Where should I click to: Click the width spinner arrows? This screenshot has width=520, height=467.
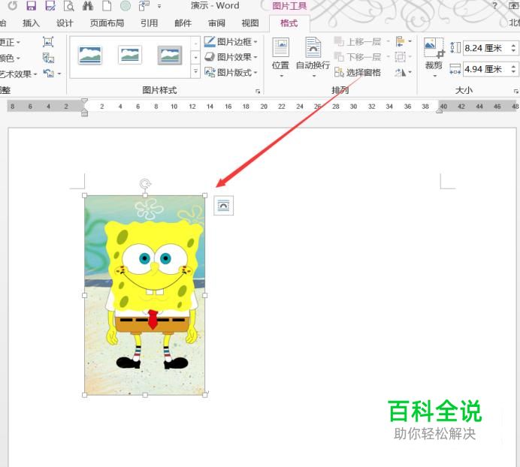click(x=514, y=69)
